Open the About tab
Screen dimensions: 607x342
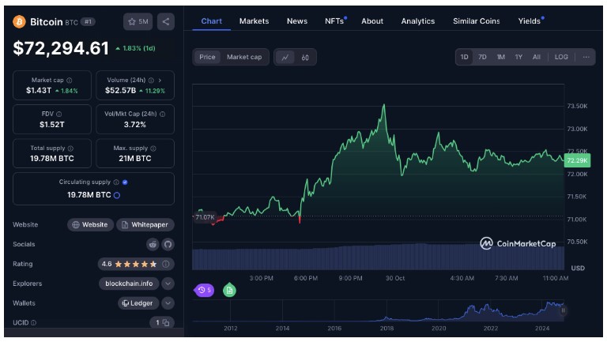pyautogui.click(x=372, y=21)
